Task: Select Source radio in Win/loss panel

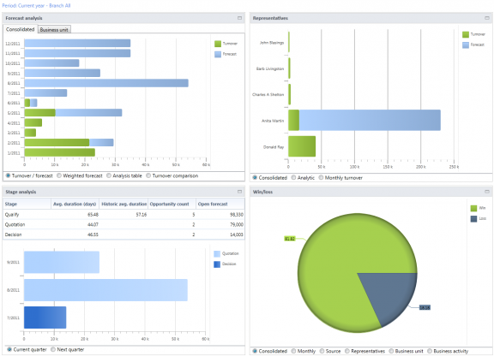Action: pyautogui.click(x=322, y=351)
